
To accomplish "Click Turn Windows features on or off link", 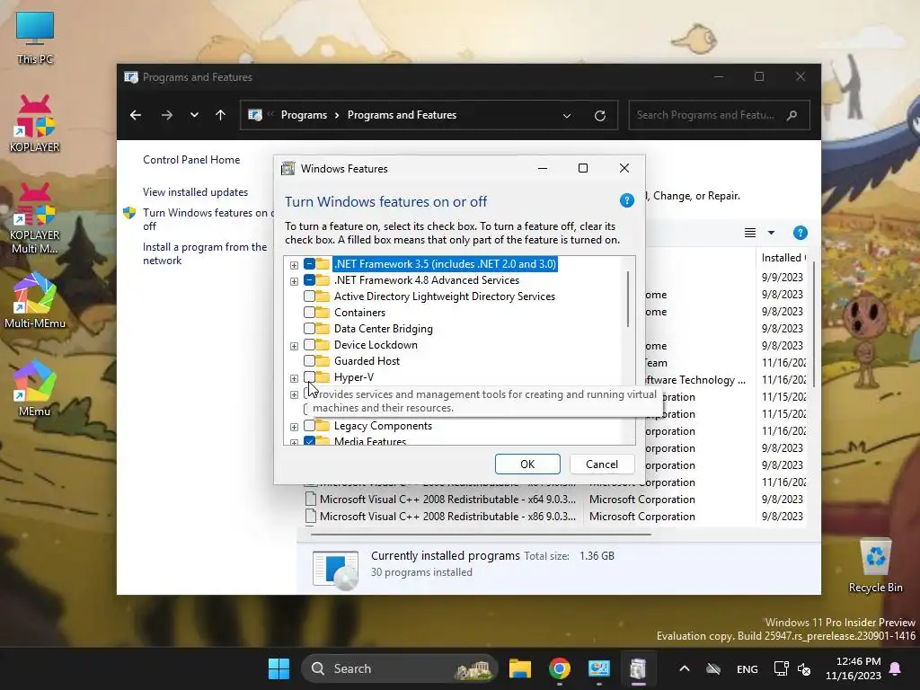I will pos(208,219).
